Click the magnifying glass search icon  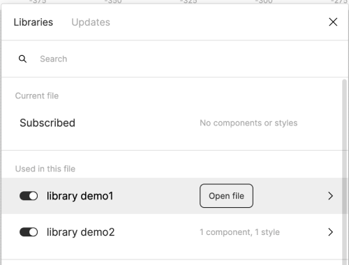click(22, 59)
